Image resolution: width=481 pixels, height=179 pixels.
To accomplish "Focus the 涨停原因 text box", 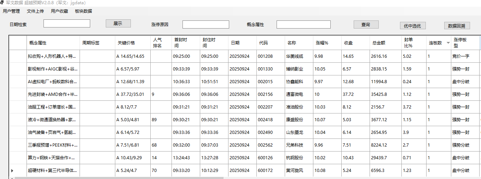I will 205,25.
